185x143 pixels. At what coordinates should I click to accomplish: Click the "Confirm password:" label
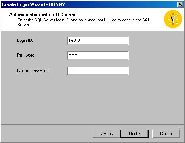[x=33, y=70]
